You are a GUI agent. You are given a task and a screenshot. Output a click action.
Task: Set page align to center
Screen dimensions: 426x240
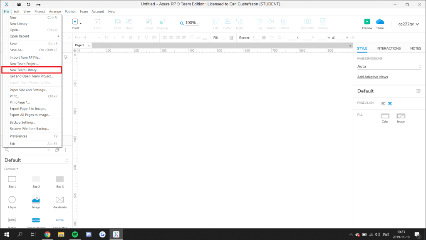pyautogui.click(x=390, y=103)
